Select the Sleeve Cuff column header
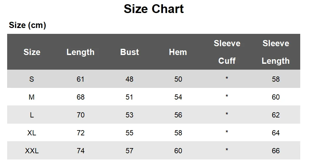This screenshot has height=164, width=309. click(x=227, y=52)
